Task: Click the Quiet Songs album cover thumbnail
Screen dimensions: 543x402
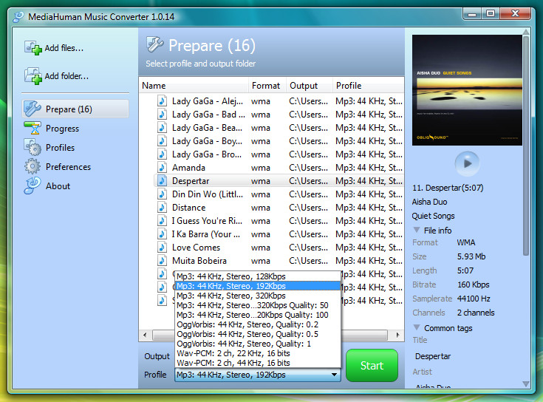Action: click(467, 90)
